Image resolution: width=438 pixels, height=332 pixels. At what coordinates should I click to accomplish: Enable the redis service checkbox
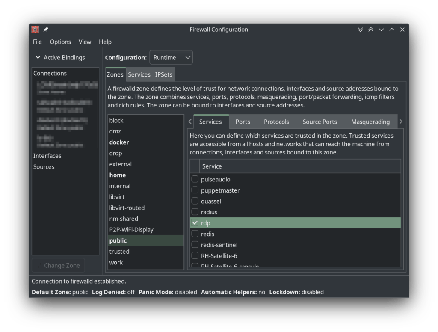(x=195, y=234)
